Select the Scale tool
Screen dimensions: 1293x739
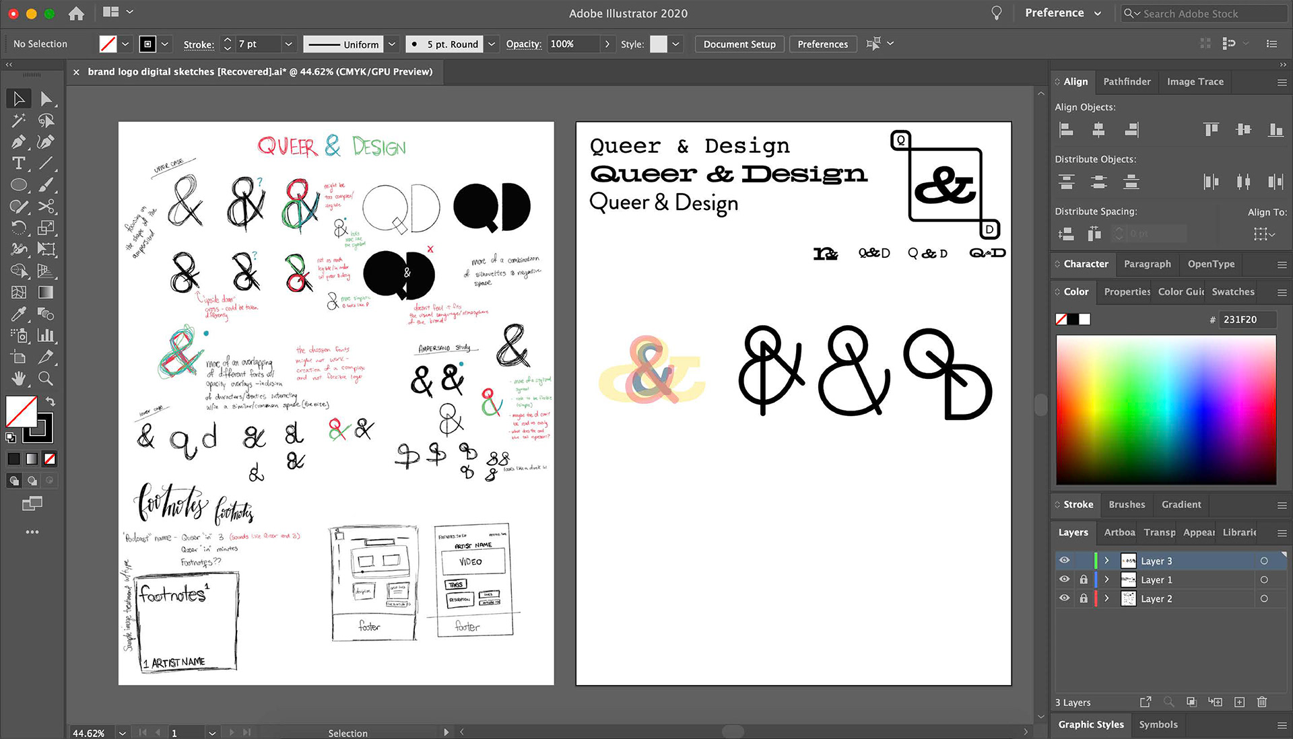click(46, 228)
